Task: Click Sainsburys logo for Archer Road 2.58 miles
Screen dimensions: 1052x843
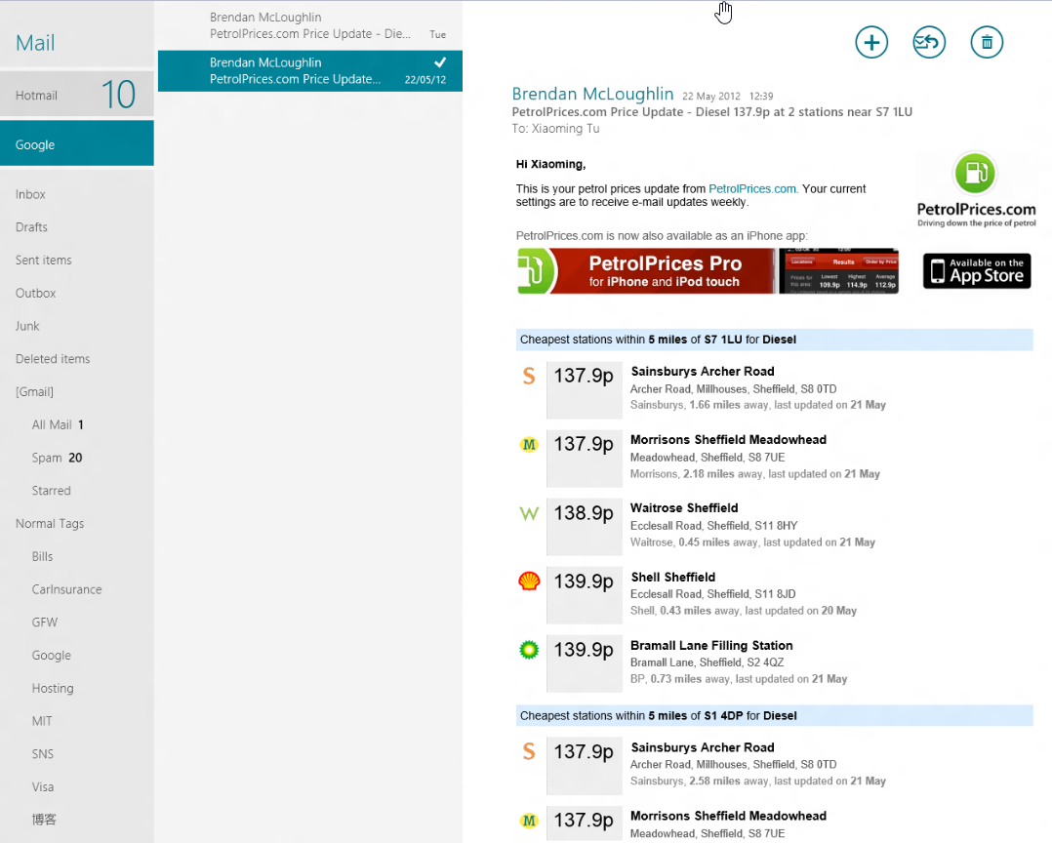Action: pyautogui.click(x=529, y=752)
